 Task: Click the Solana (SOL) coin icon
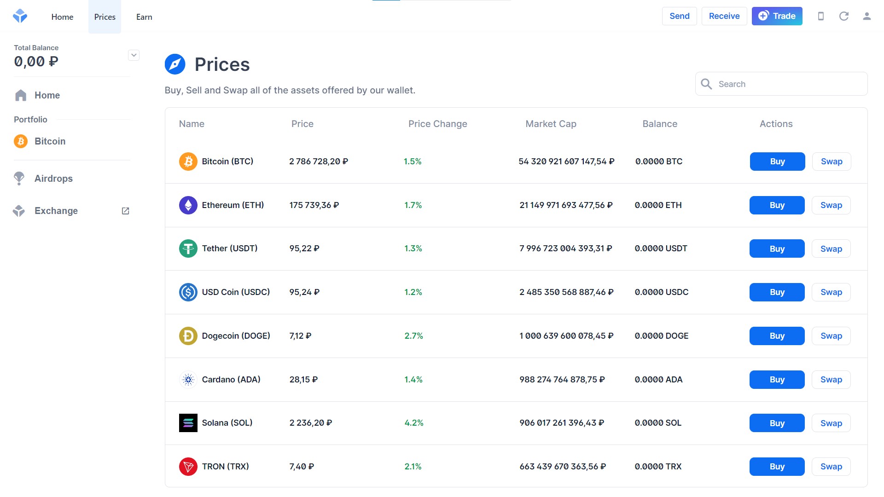point(188,423)
